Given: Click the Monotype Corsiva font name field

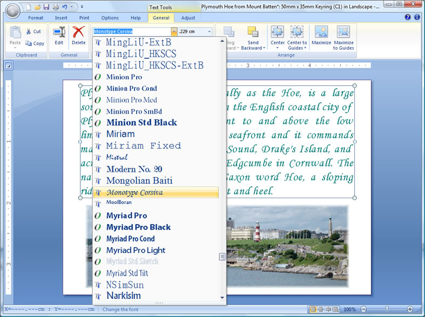Looking at the screenshot, I should point(132,32).
